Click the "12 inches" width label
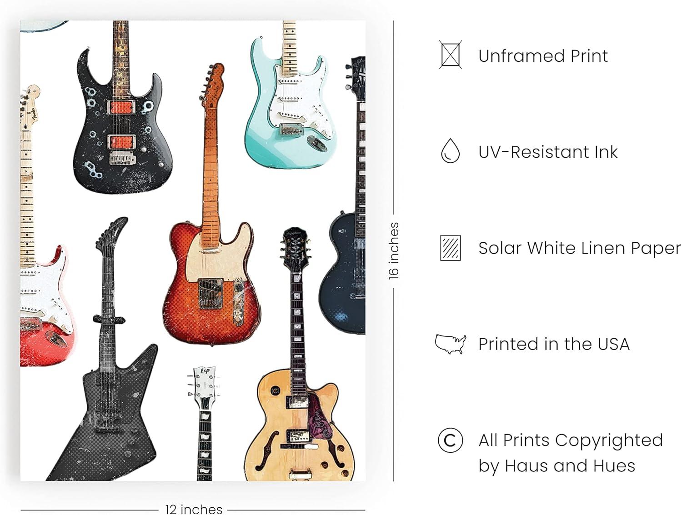 (x=194, y=509)
